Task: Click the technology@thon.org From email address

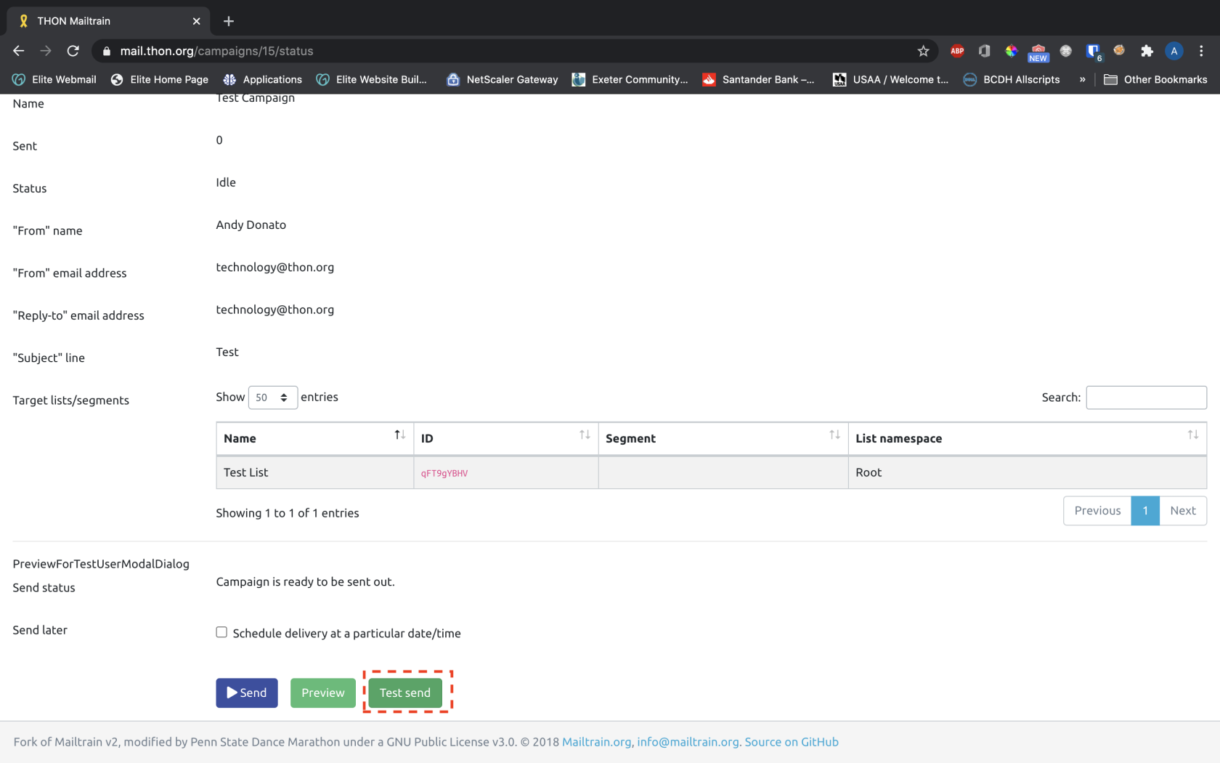Action: (275, 267)
